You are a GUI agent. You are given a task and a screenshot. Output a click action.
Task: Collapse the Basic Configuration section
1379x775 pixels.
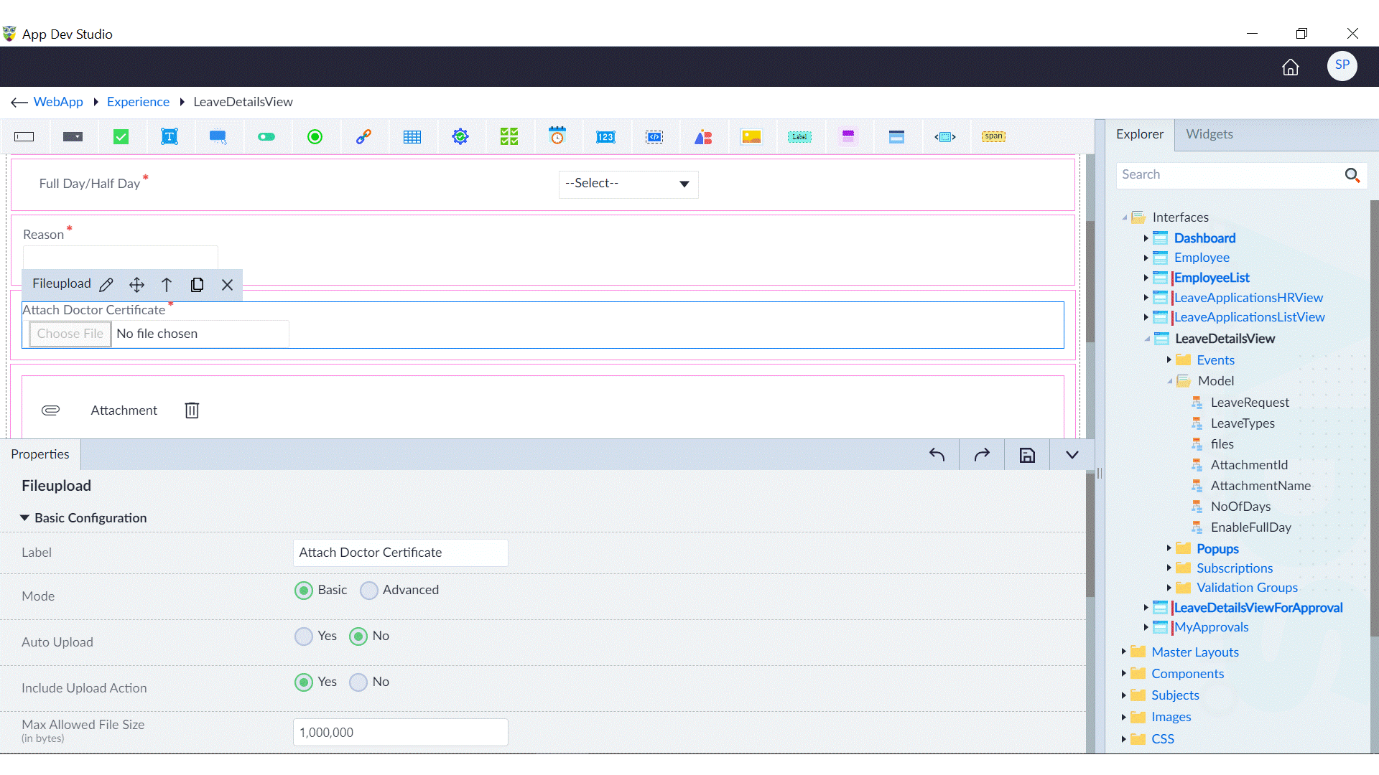[x=24, y=518]
